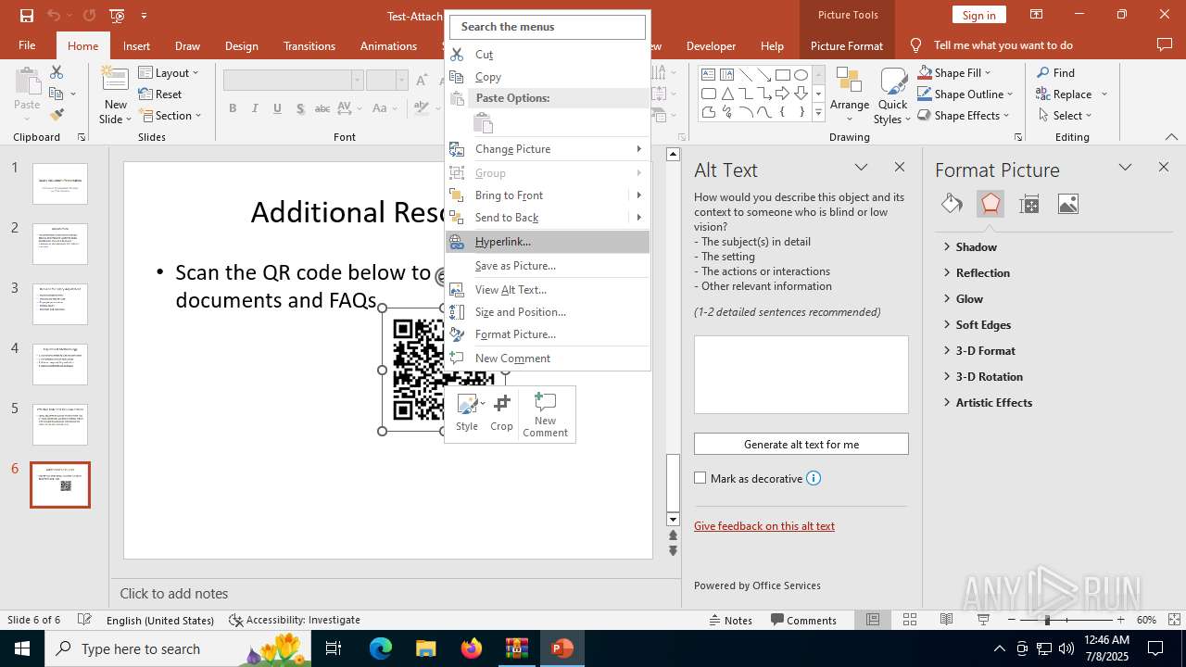Viewport: 1186px width, 667px height.
Task: Click Start From Beginning presentation icon
Action: (x=117, y=15)
